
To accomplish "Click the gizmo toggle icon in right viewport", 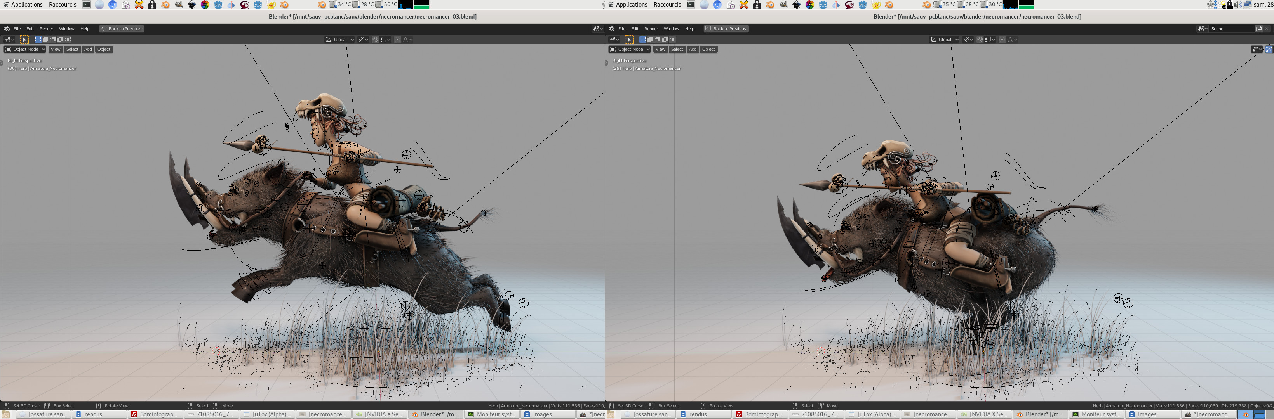I will (1269, 49).
